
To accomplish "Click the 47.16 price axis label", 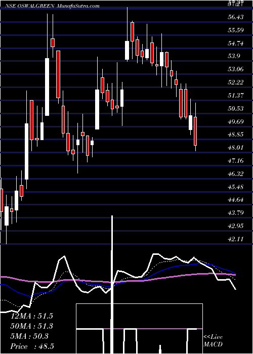I will [x=236, y=160].
